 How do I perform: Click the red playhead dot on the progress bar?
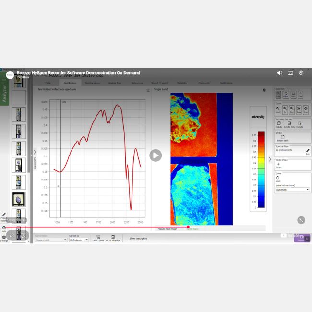point(188,227)
